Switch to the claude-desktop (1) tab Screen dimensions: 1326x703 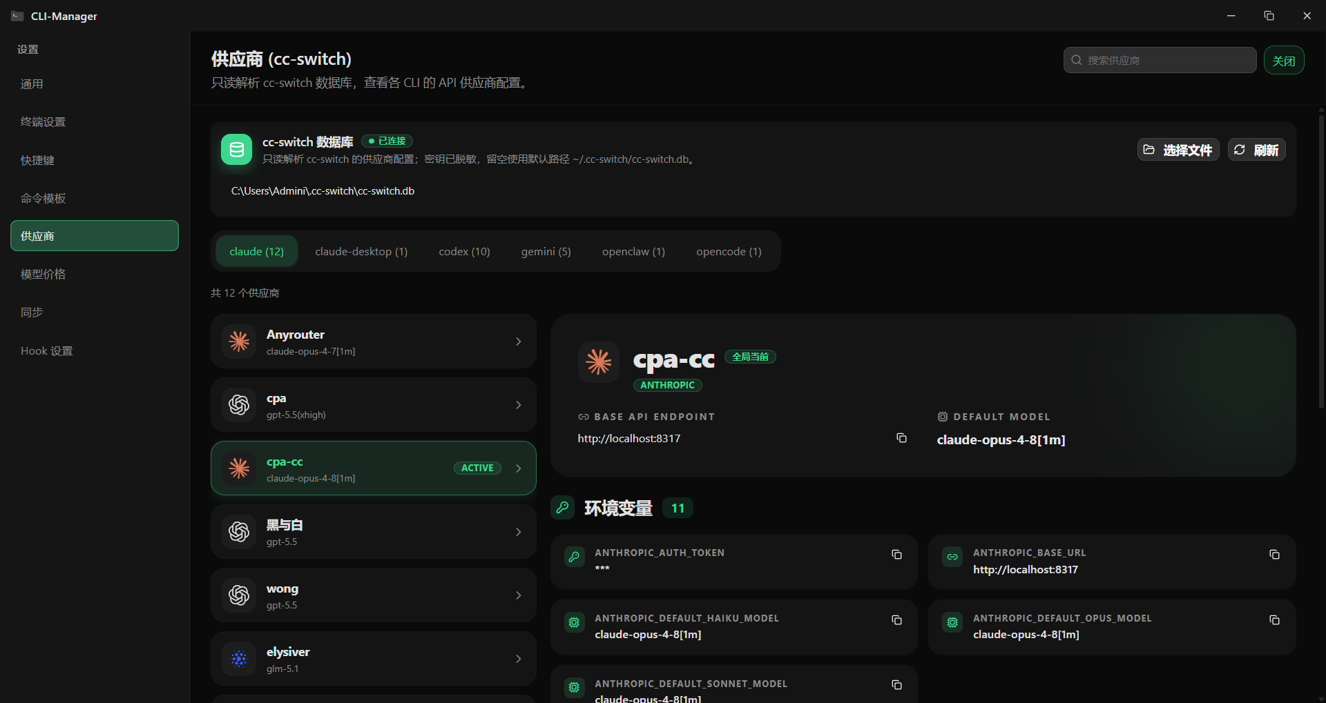(361, 251)
